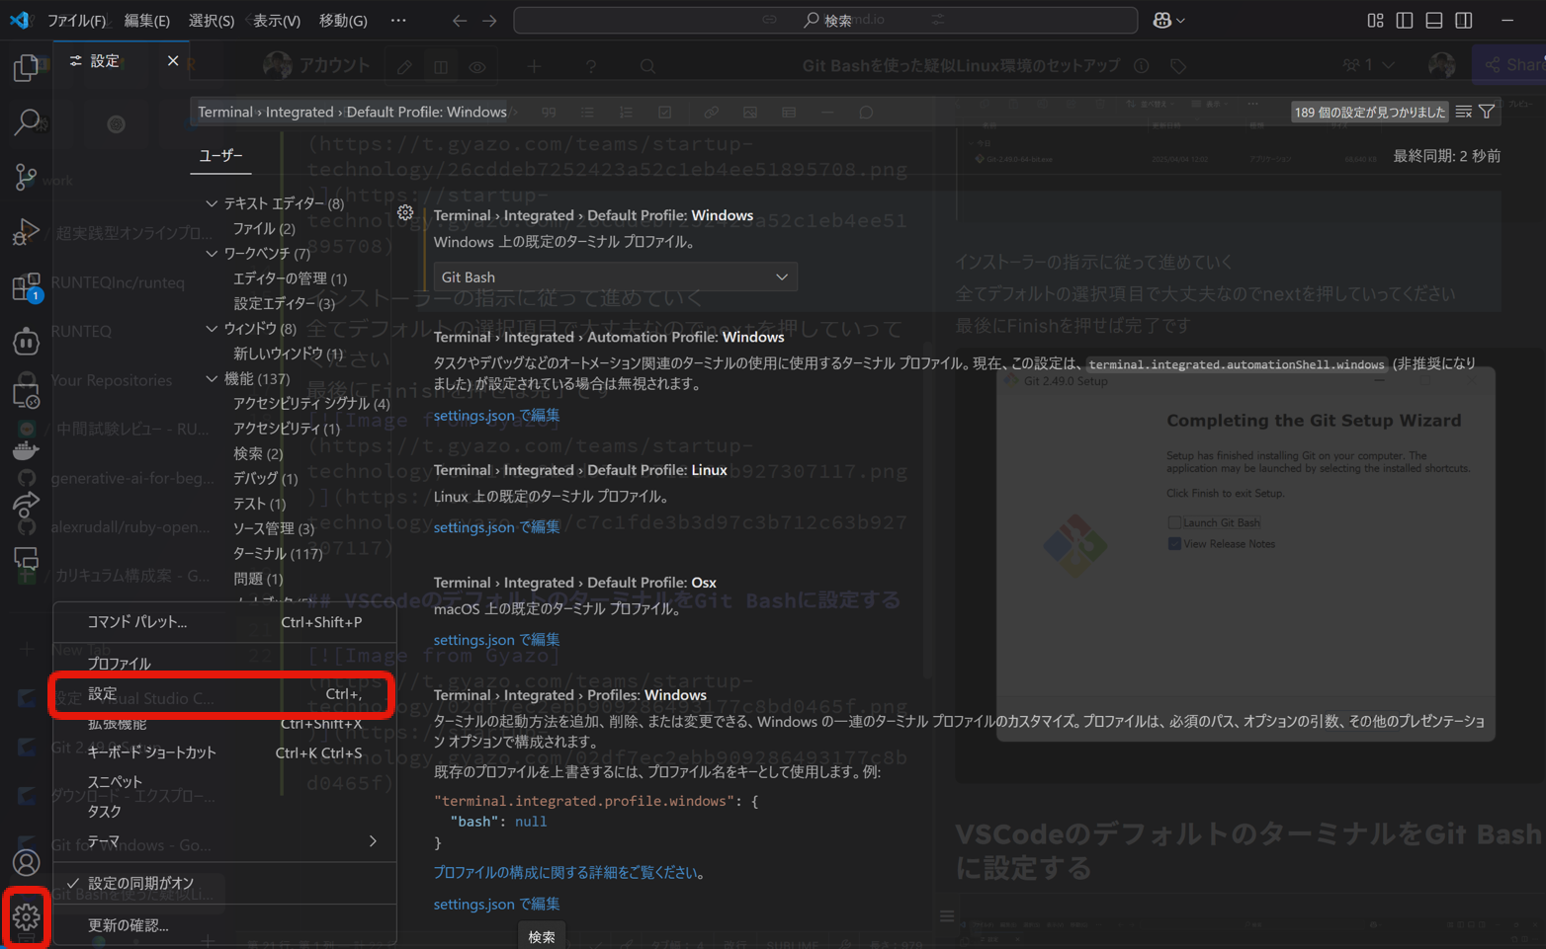Click the Share button in the top right

[x=1519, y=64]
